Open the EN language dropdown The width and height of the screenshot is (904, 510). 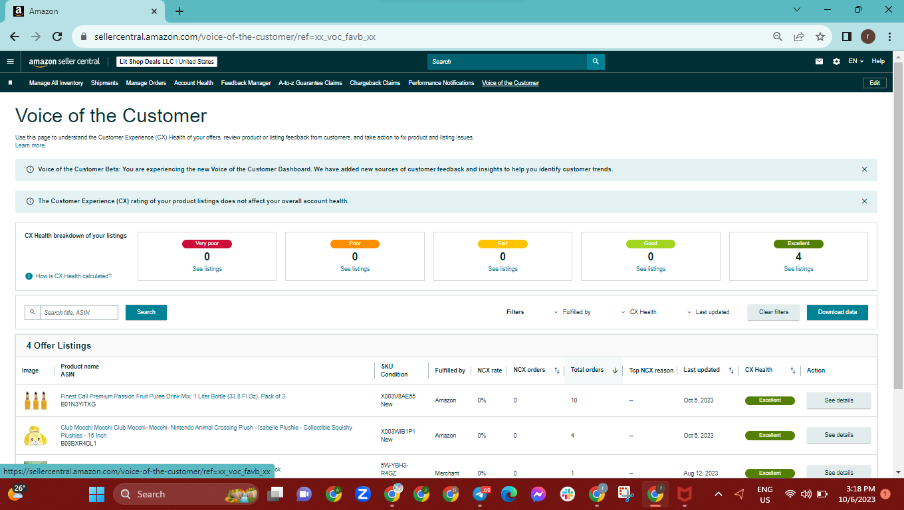(855, 61)
